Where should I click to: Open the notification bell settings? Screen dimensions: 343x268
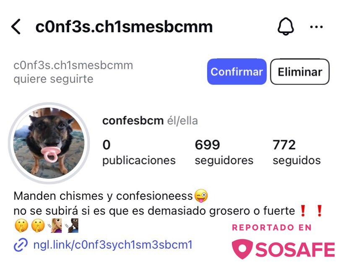pos(286,26)
